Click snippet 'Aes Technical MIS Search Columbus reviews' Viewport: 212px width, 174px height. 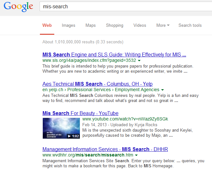click(x=120, y=98)
